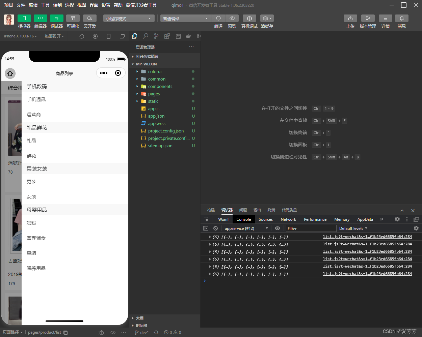
Task: Open the Clear Cache (清缓存) dropdown
Action: pos(267,18)
